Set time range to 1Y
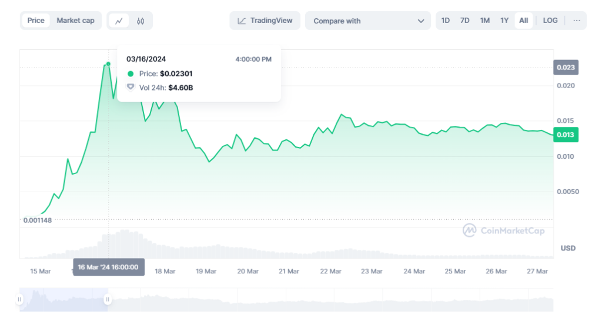The image size is (602, 328). pos(504,21)
